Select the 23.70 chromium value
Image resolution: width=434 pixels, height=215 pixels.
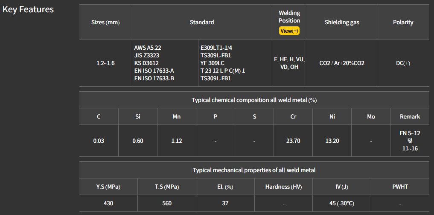293,141
